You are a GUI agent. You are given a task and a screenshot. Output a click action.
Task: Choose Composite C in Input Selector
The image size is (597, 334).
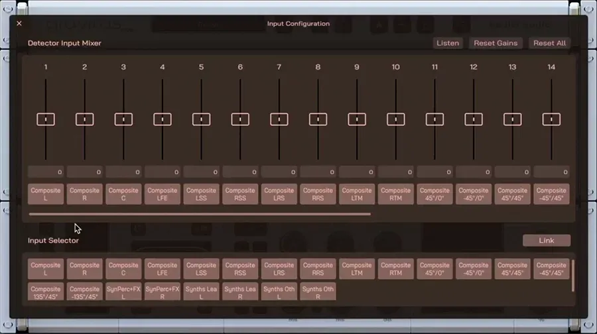click(123, 269)
